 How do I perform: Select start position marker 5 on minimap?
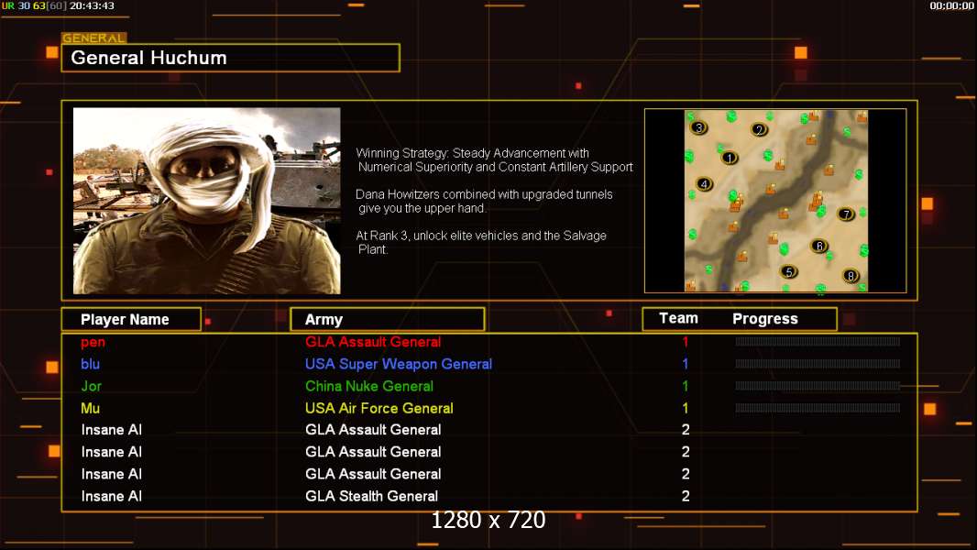tap(789, 271)
